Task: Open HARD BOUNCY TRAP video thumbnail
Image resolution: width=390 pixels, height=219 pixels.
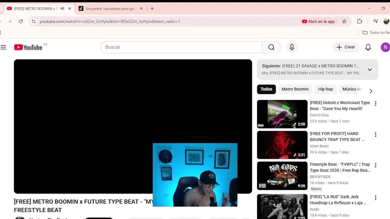Action: tap(282, 145)
